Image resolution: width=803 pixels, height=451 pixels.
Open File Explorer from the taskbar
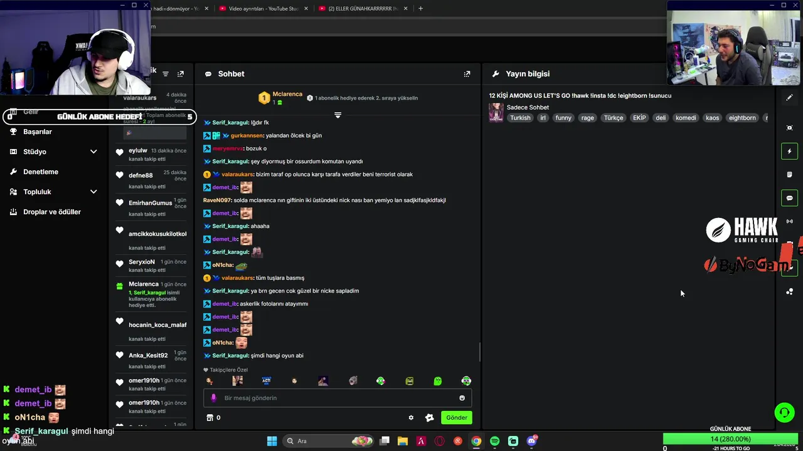coord(403,441)
